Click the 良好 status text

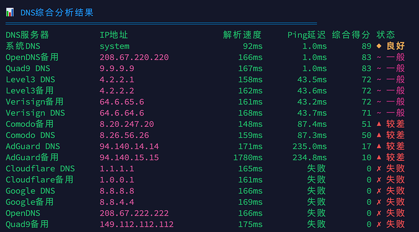point(395,46)
